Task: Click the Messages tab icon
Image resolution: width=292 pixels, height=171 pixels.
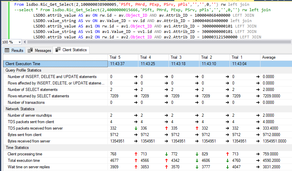Action: click(30, 50)
